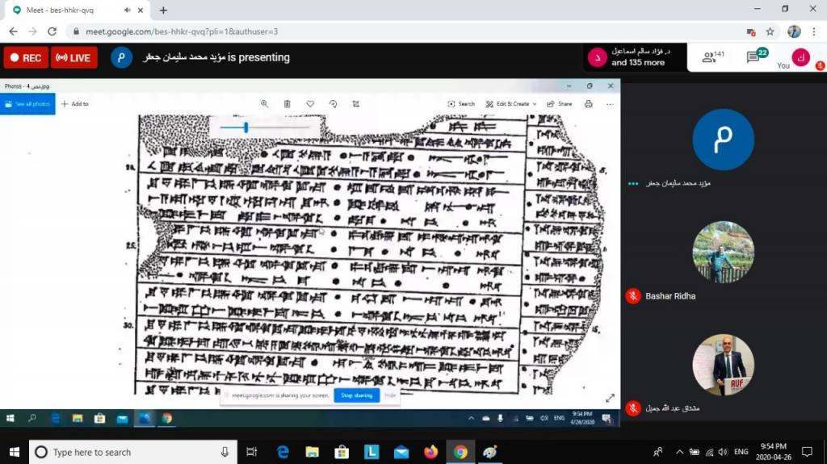827x464 pixels.
Task: Select the crop tool in Photos
Action: point(356,104)
